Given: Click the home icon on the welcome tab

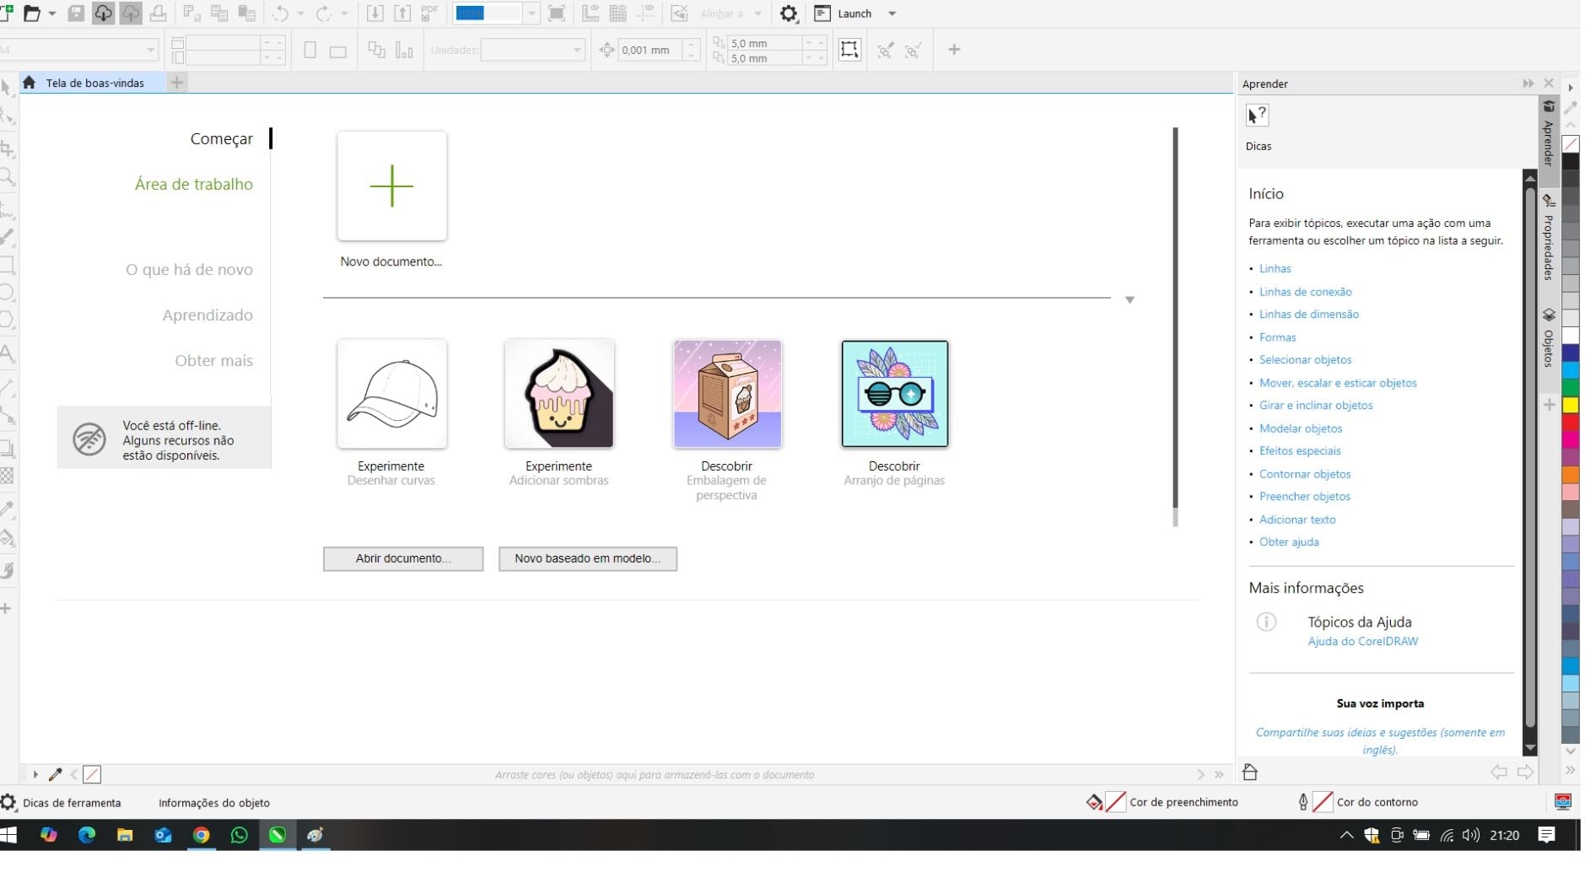Looking at the screenshot, I should tap(30, 83).
